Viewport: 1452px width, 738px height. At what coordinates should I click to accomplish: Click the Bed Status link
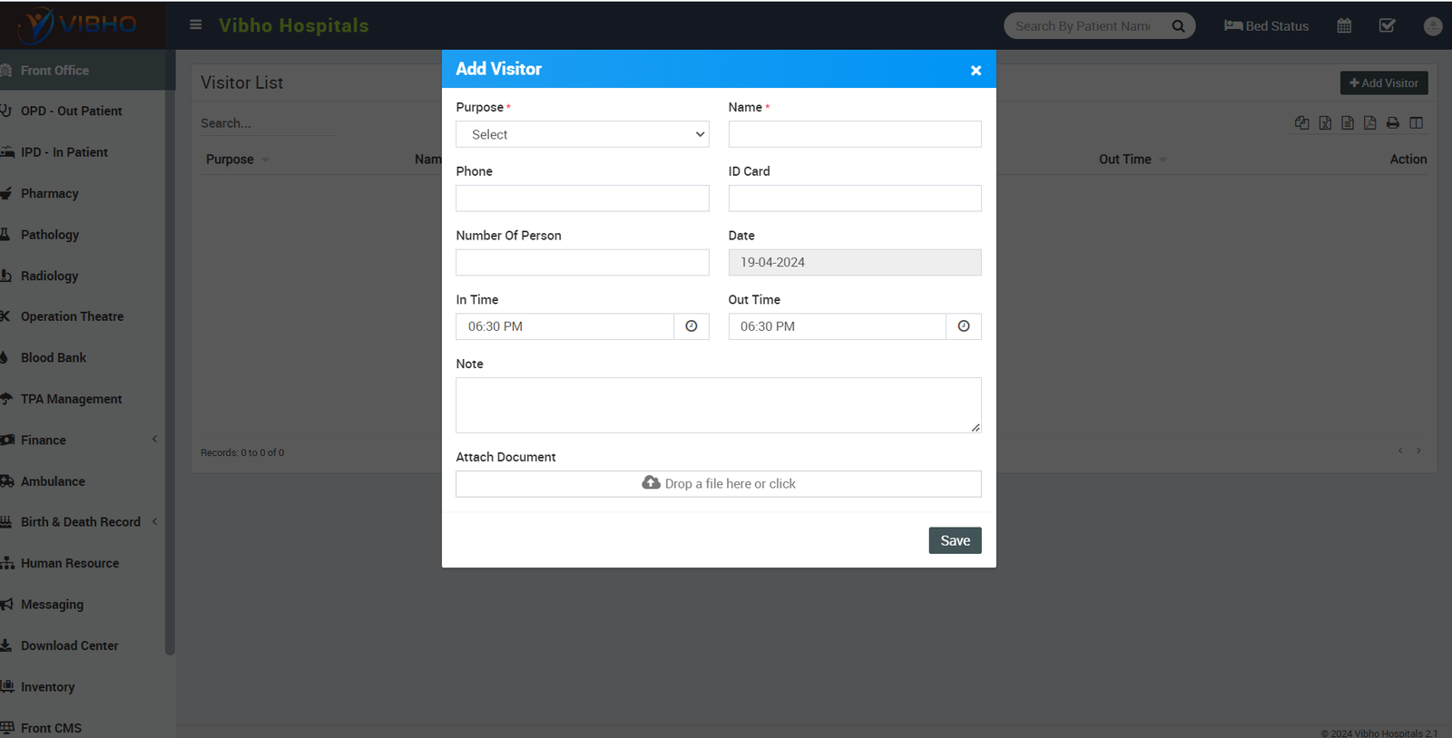(x=1266, y=26)
